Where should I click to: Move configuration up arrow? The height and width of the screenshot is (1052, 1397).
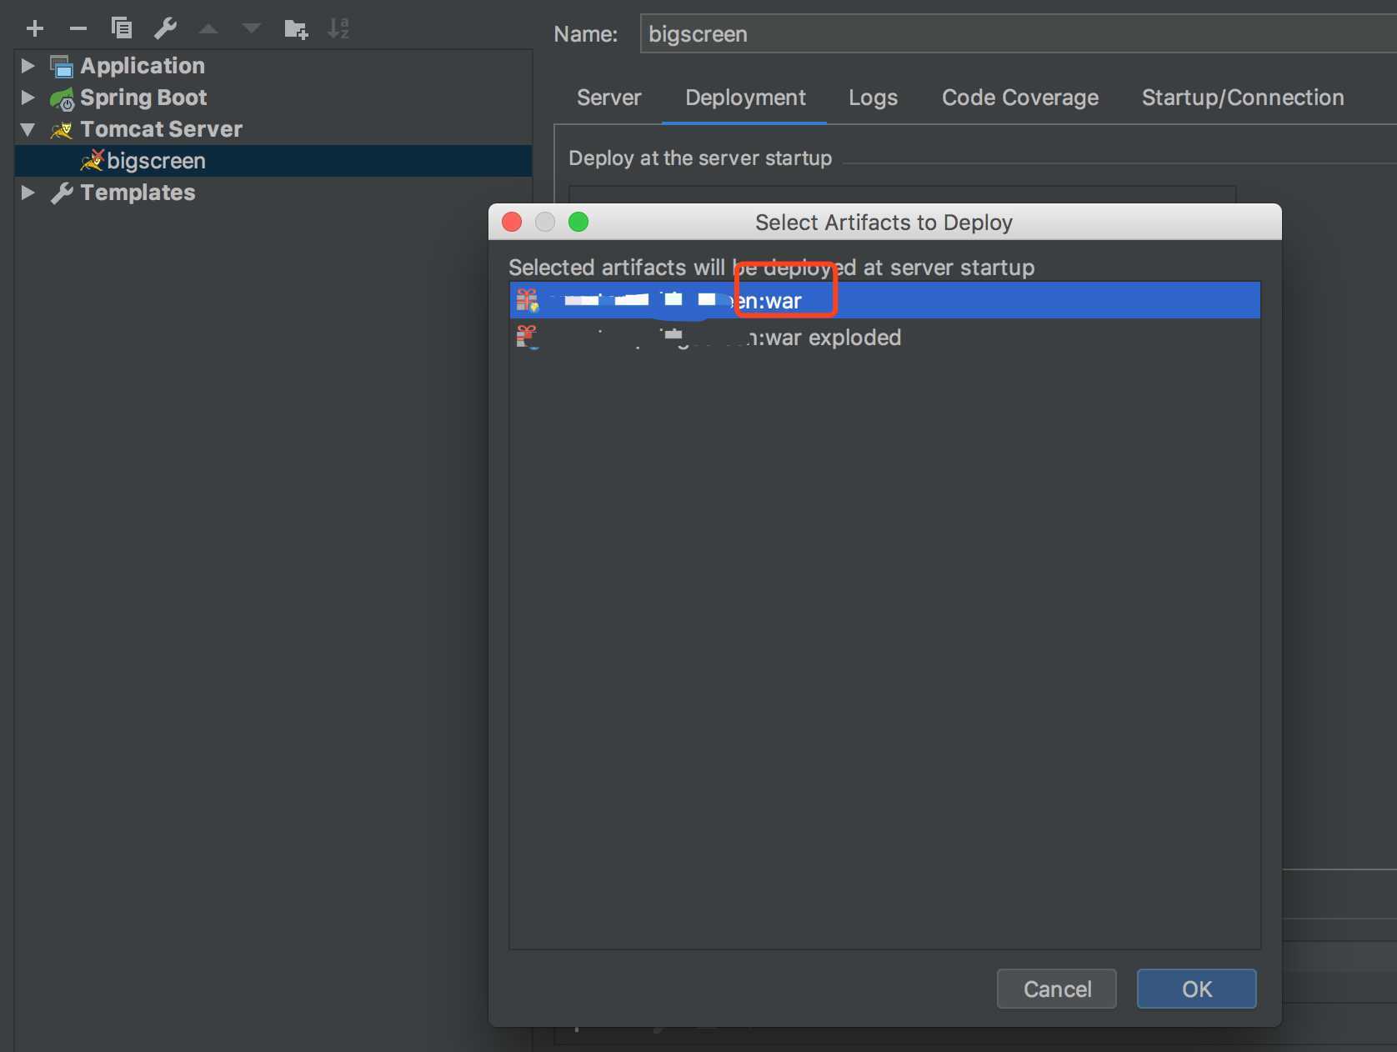point(208,28)
